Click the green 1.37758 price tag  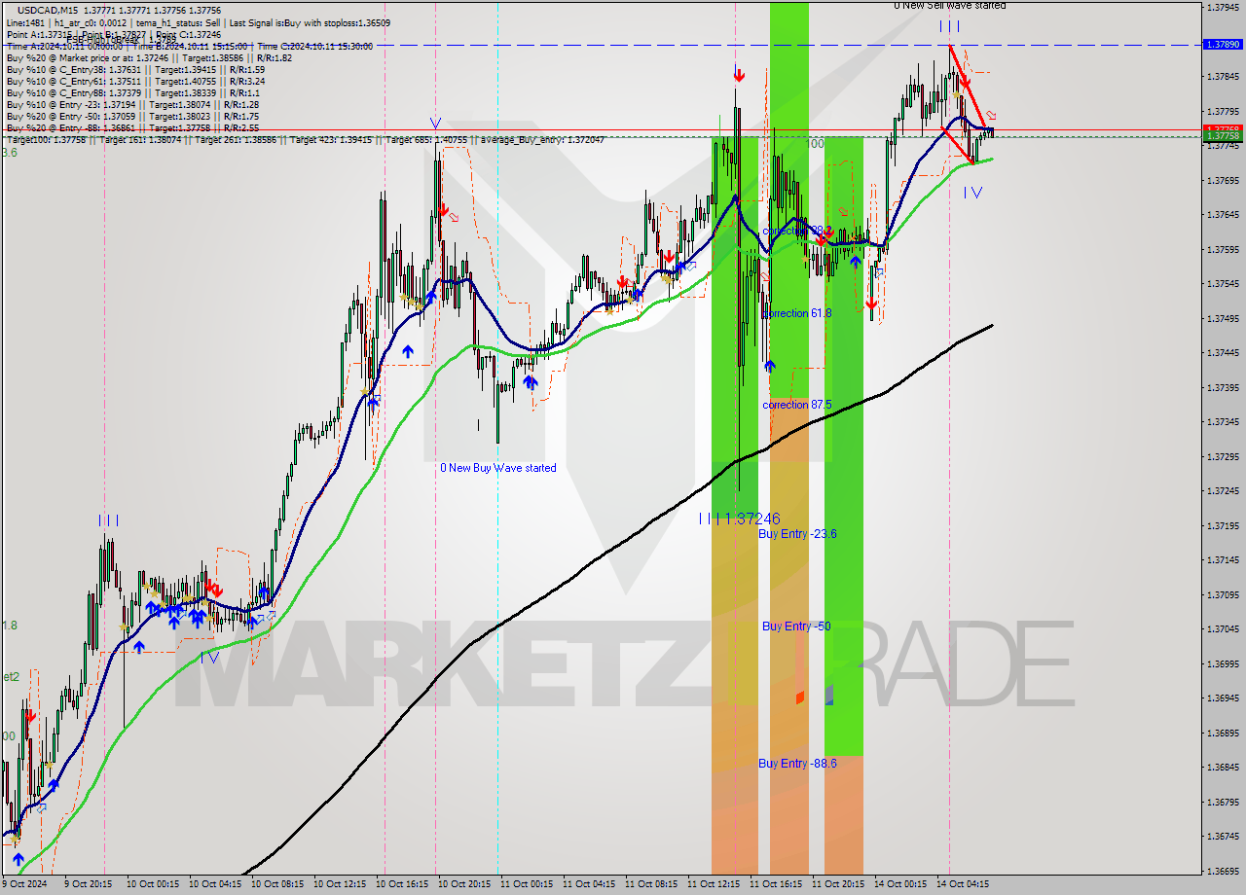1223,136
